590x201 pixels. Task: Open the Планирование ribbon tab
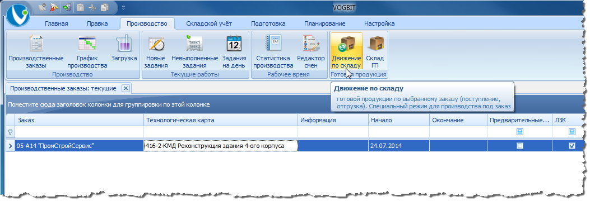click(x=325, y=23)
